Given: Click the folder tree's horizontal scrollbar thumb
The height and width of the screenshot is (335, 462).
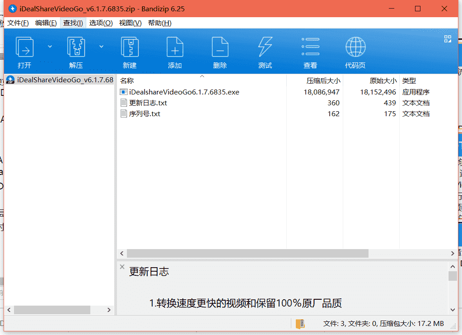Looking at the screenshot, I should click(x=52, y=310).
